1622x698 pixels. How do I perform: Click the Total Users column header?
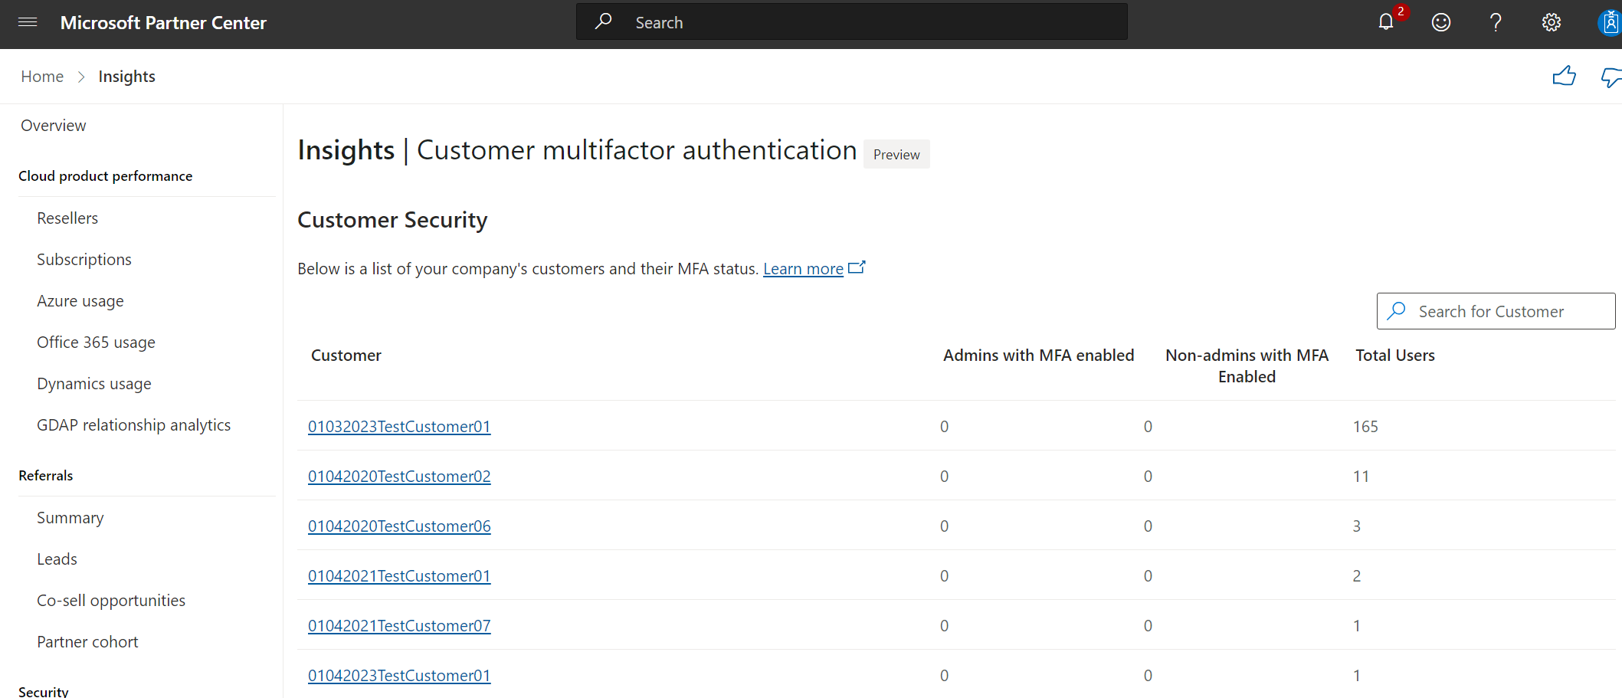coord(1395,356)
